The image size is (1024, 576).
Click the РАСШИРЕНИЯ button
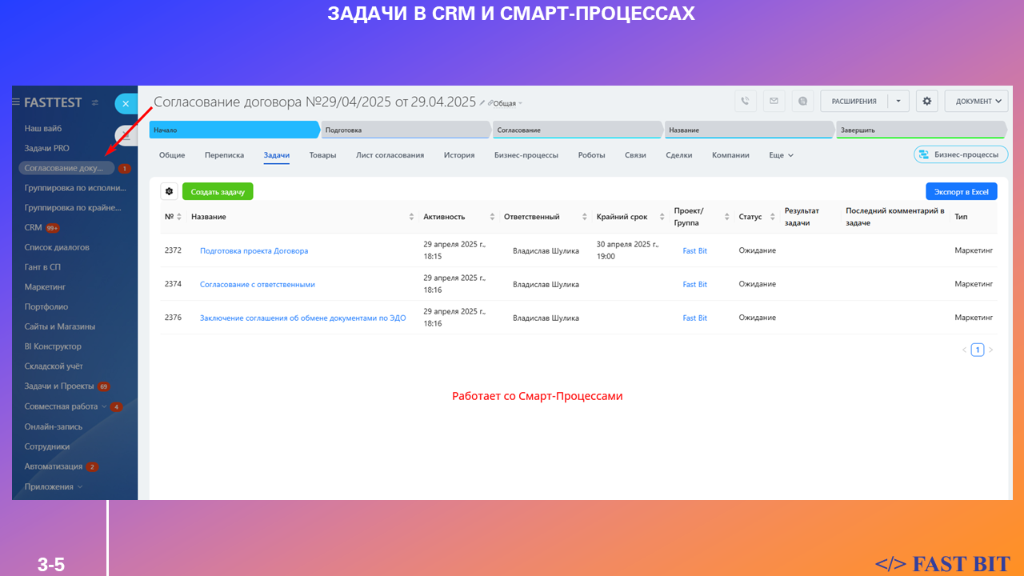point(854,102)
